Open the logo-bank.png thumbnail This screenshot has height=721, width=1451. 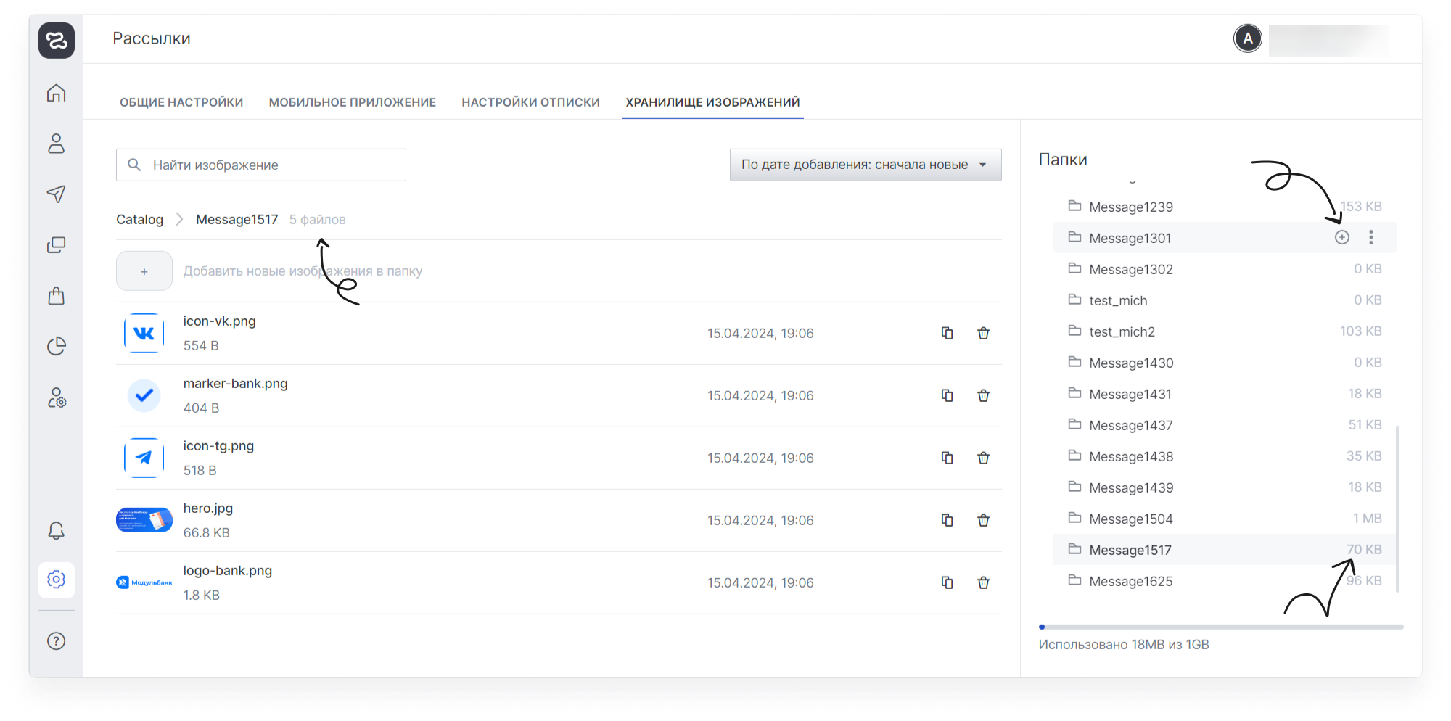point(144,582)
